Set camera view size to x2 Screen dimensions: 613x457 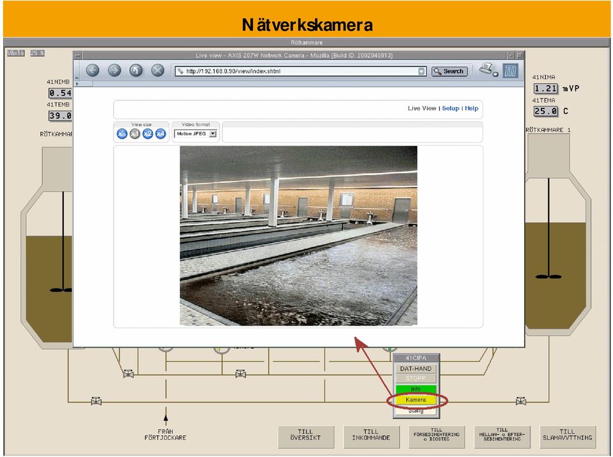tap(148, 134)
